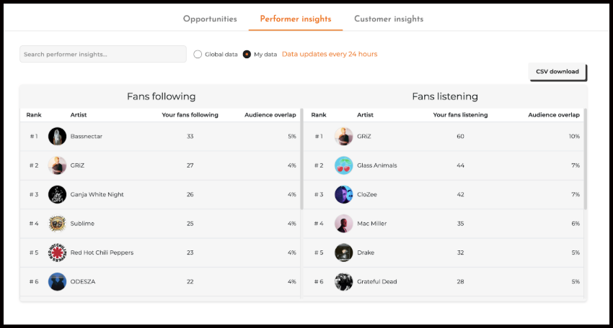Screen dimensions: 613x328
Task: Click GRiZ avatar in Fans following list
Action: click(57, 165)
